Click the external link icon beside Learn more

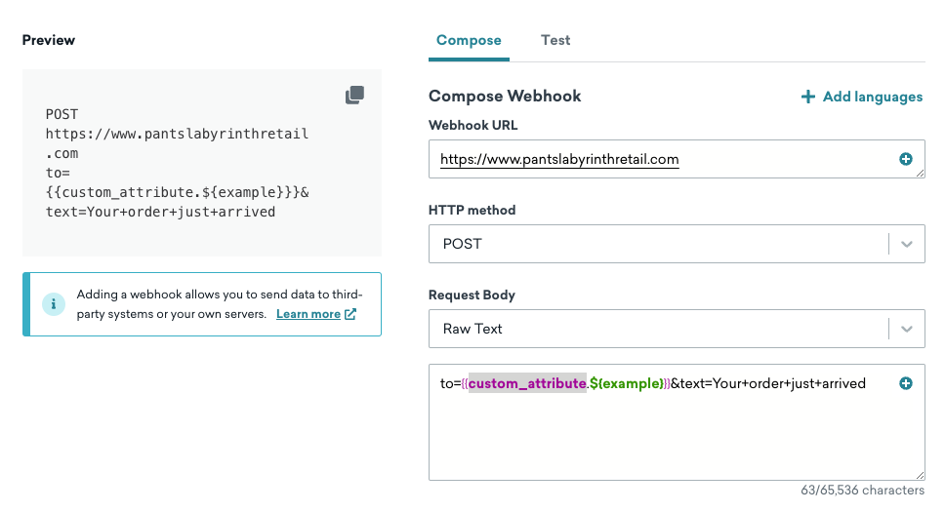350,314
